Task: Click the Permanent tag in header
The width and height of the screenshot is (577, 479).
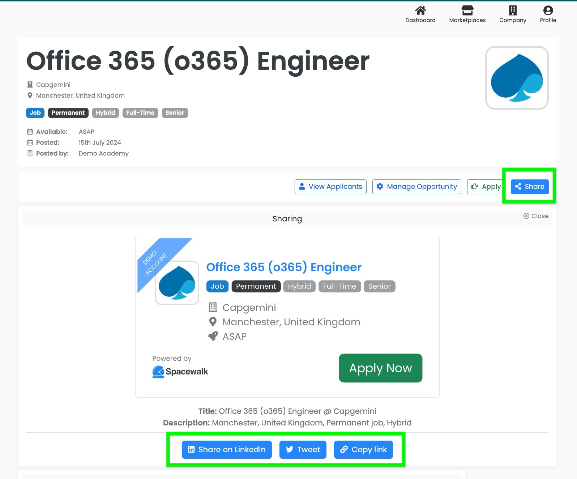Action: [68, 113]
